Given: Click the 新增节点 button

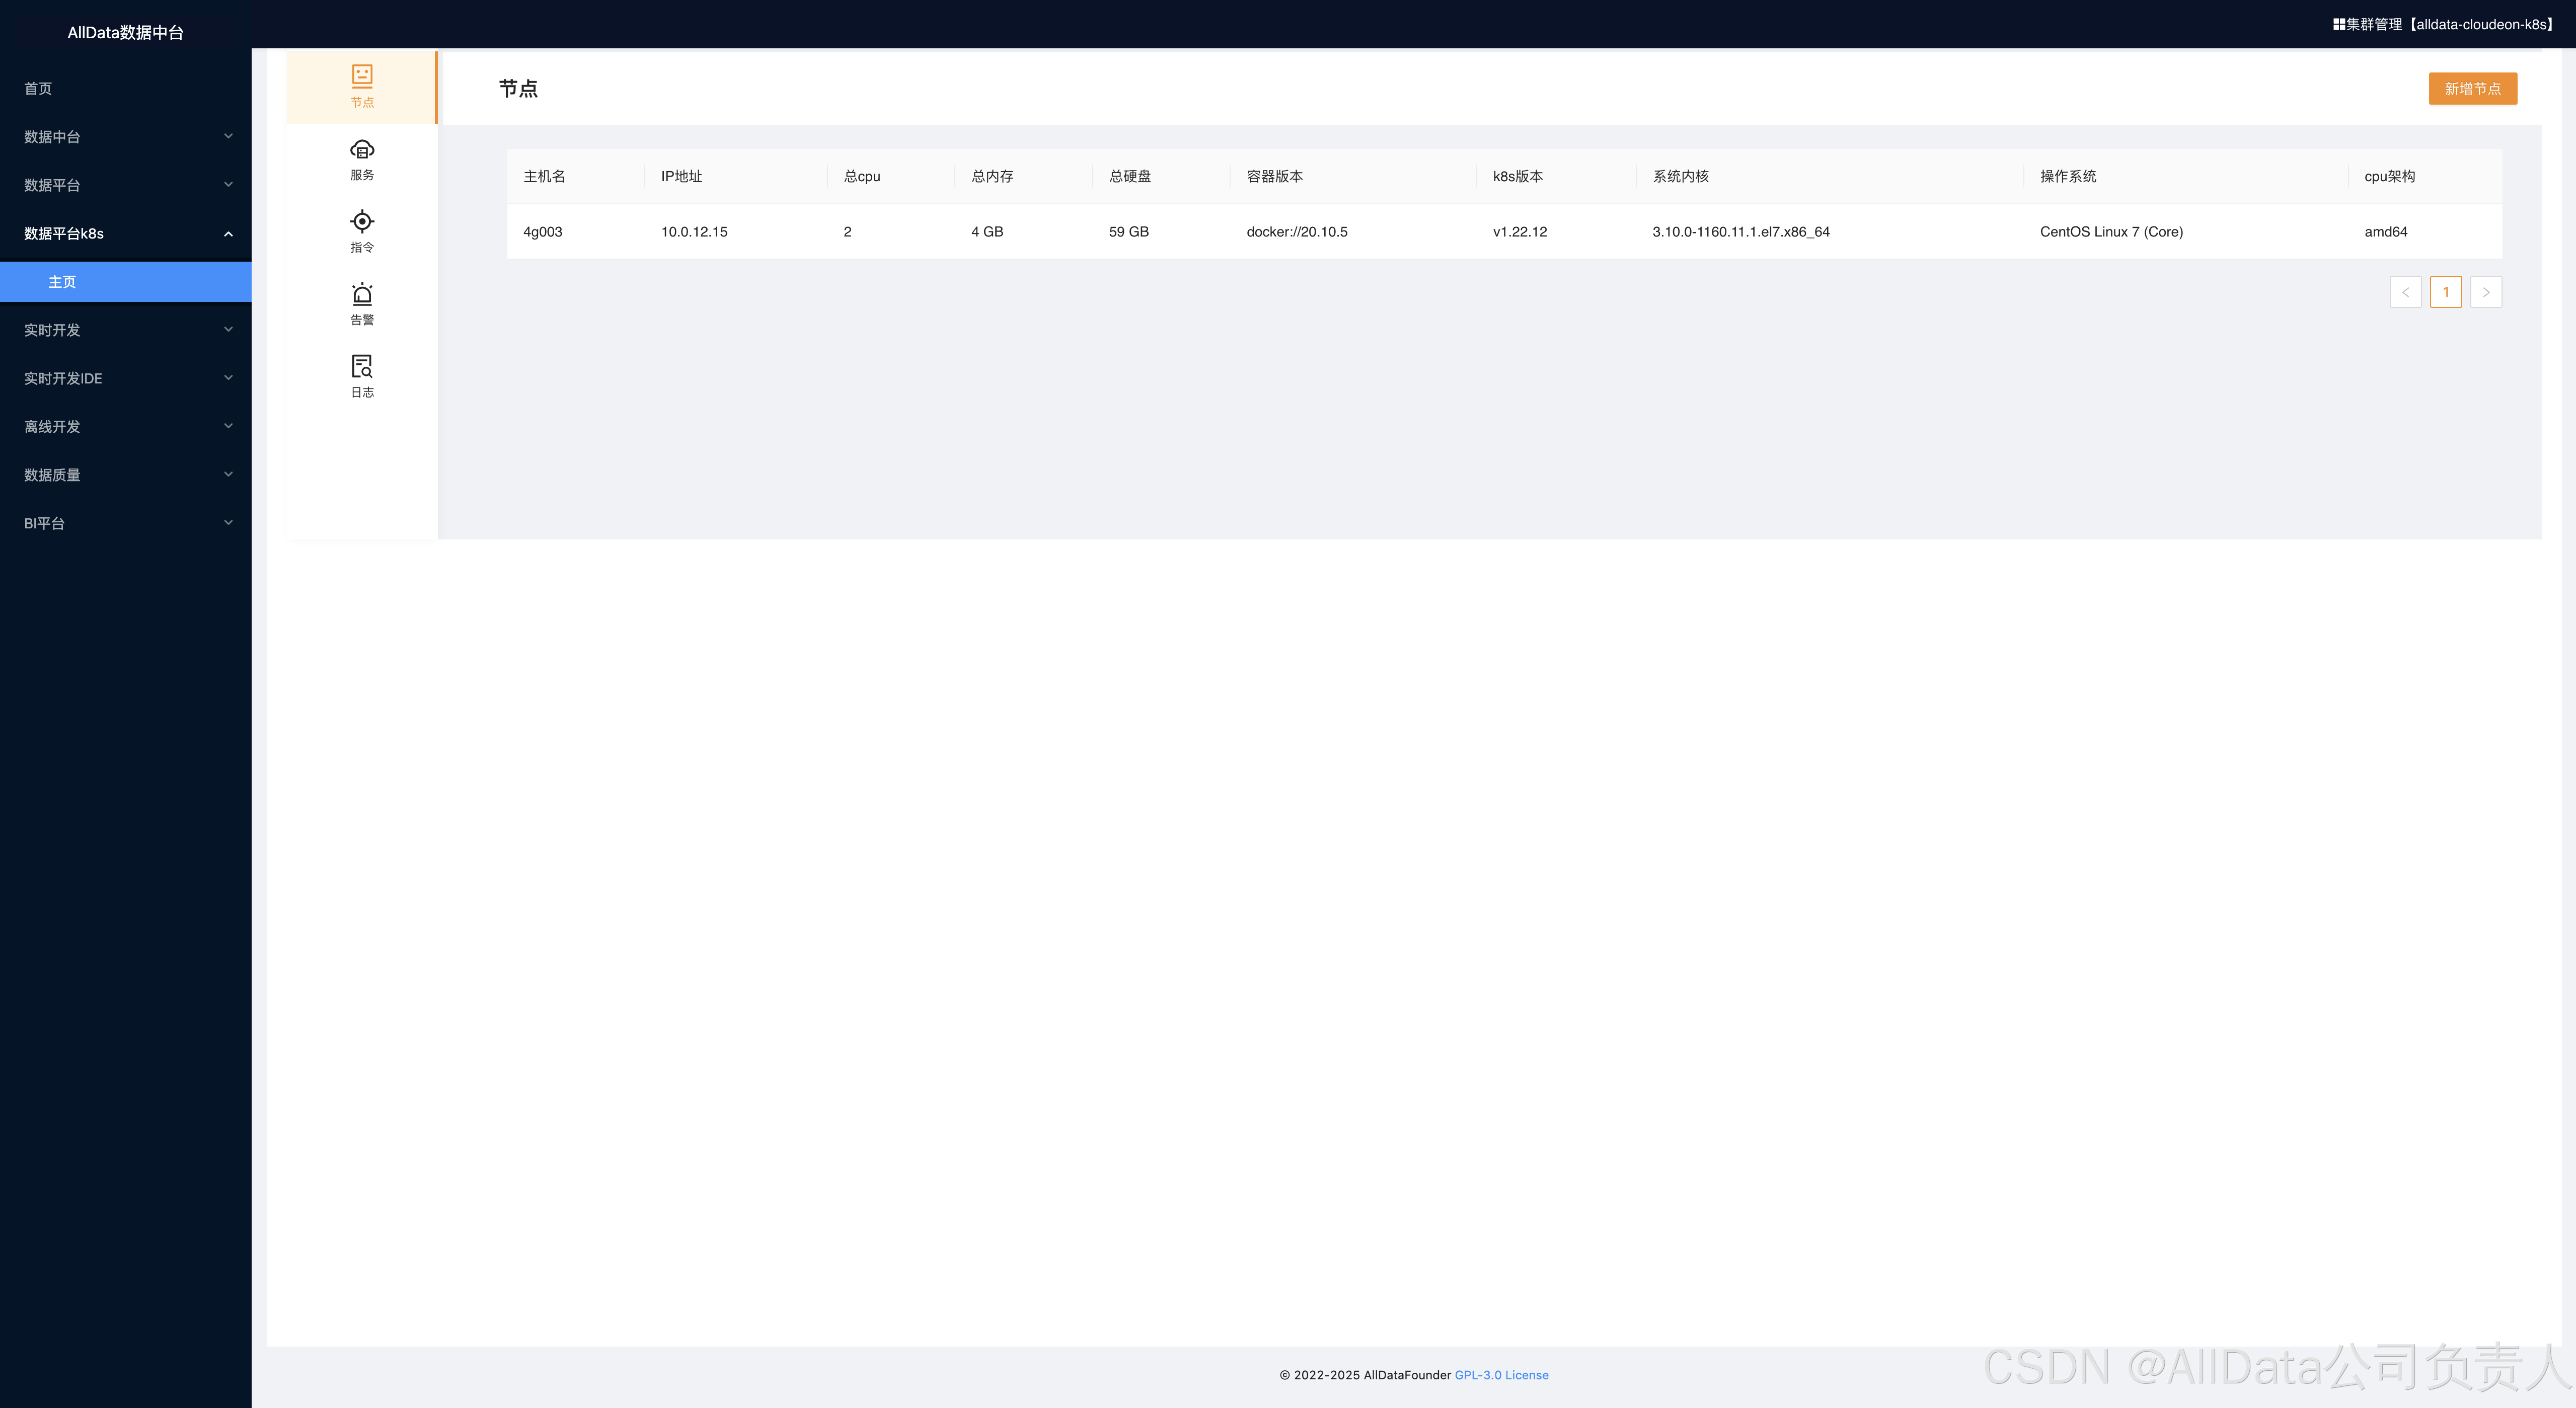Looking at the screenshot, I should (x=2472, y=88).
